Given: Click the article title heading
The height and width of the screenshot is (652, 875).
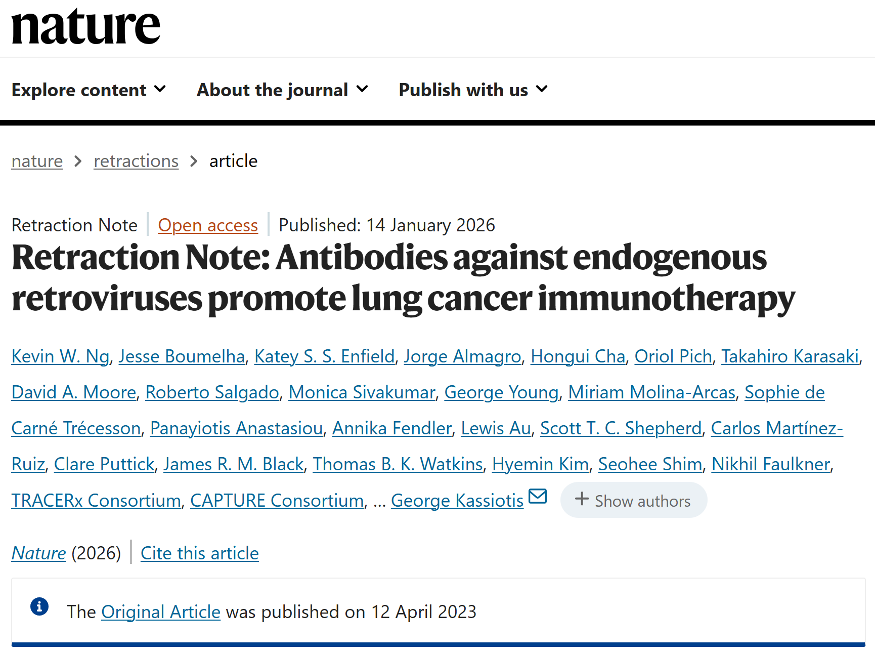Looking at the screenshot, I should pos(403,278).
